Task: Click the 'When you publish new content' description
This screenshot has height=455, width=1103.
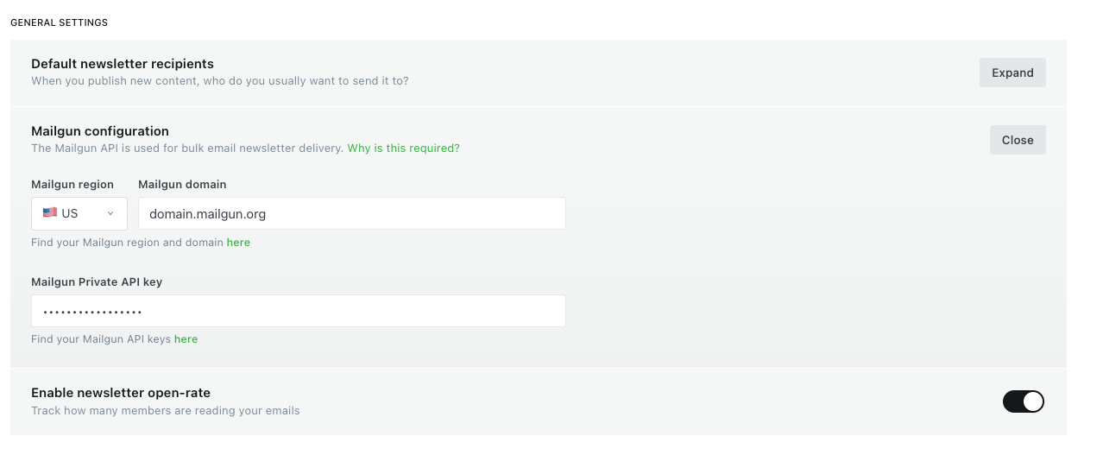Action: coord(220,81)
